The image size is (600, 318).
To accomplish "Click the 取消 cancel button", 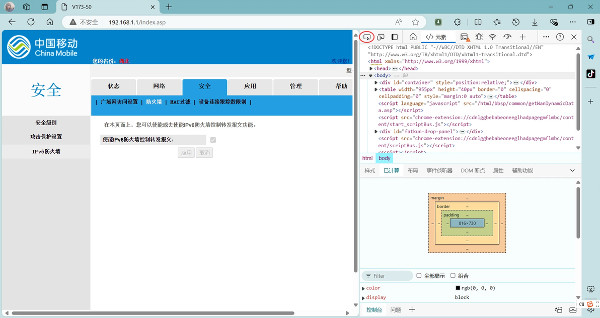I will pos(204,153).
